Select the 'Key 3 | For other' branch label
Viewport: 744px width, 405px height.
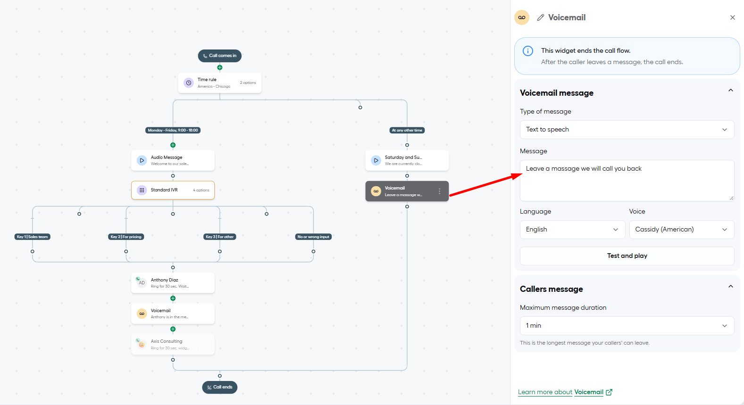point(220,237)
